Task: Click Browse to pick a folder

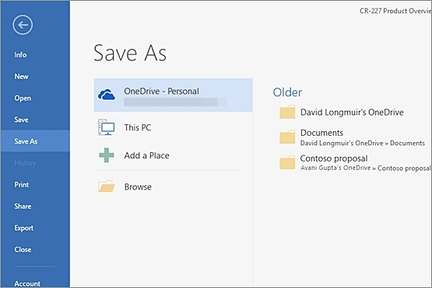Action: 138,187
